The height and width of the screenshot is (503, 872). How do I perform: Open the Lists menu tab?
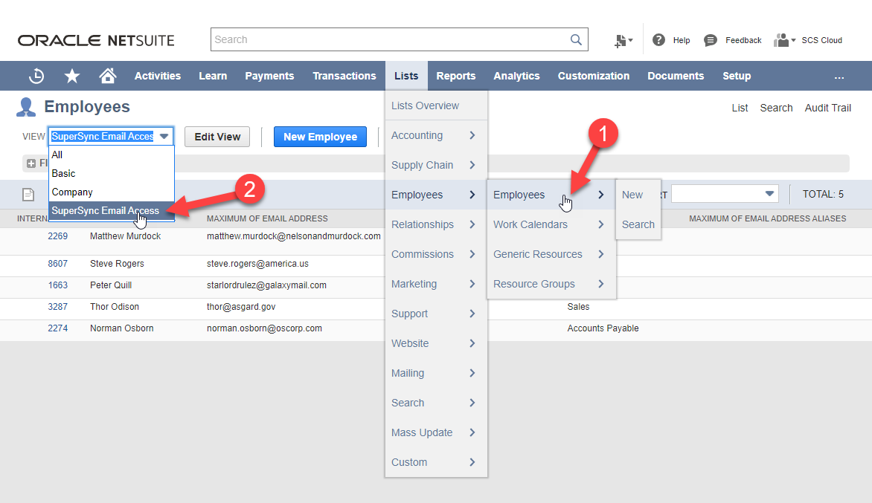406,76
